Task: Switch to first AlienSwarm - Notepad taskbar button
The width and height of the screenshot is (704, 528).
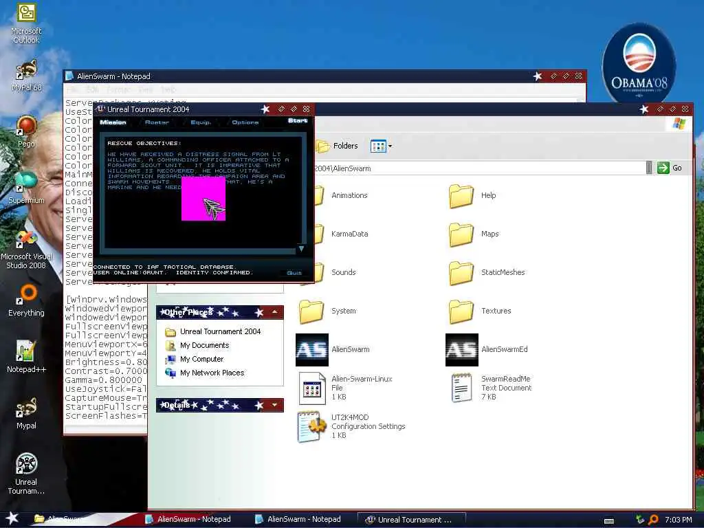Action: 188,519
